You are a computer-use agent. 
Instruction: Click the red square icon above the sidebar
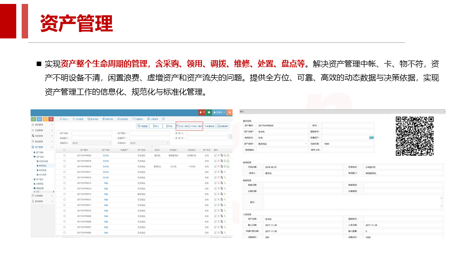pyautogui.click(x=51, y=119)
